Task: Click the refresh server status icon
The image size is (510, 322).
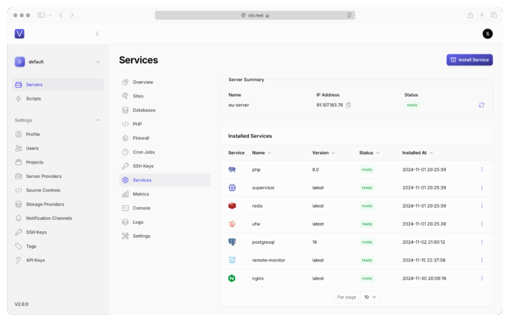Action: (481, 105)
